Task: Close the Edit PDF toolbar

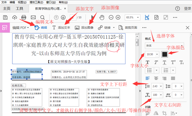Action: (x=187, y=28)
